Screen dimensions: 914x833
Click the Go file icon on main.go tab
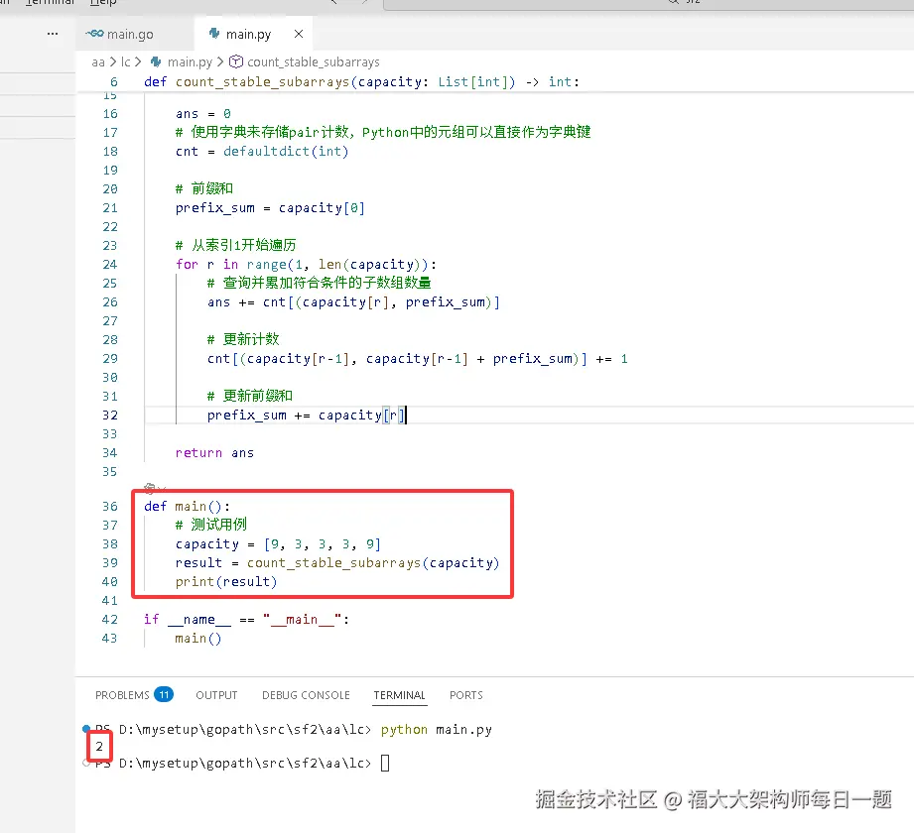click(x=94, y=34)
